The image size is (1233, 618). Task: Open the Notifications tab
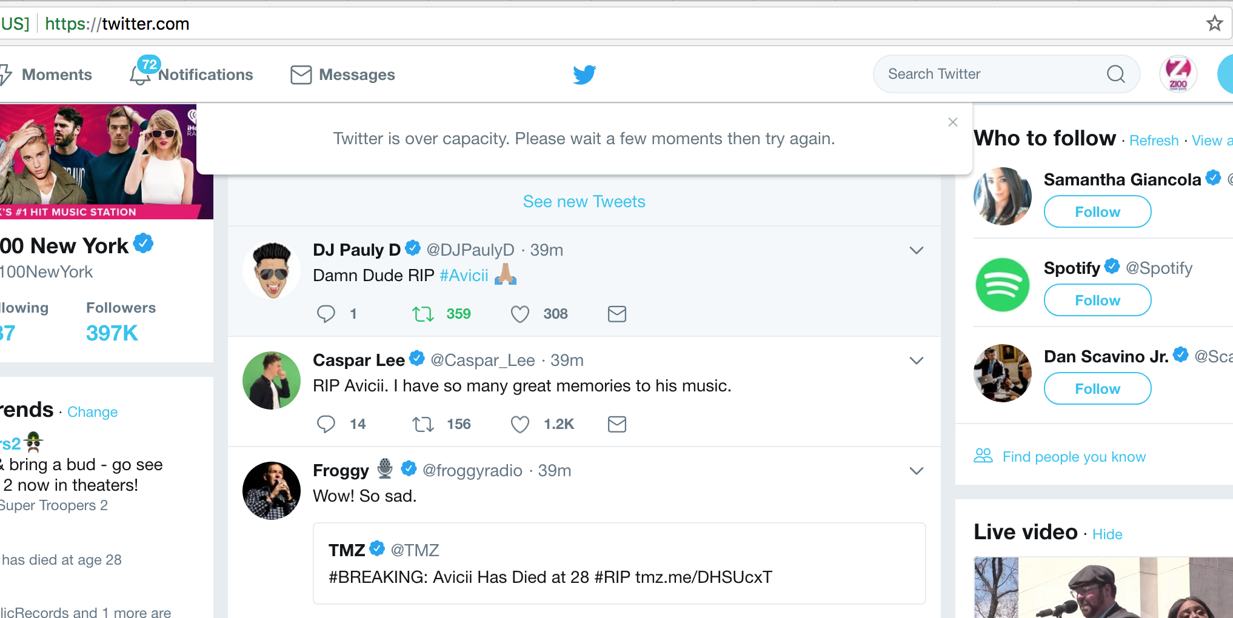[193, 75]
